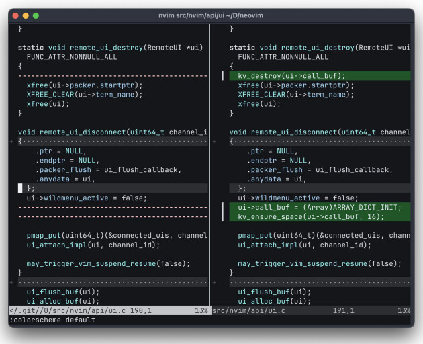
Task: Click .ptr = NULL, in the left pane
Action: (x=60, y=151)
